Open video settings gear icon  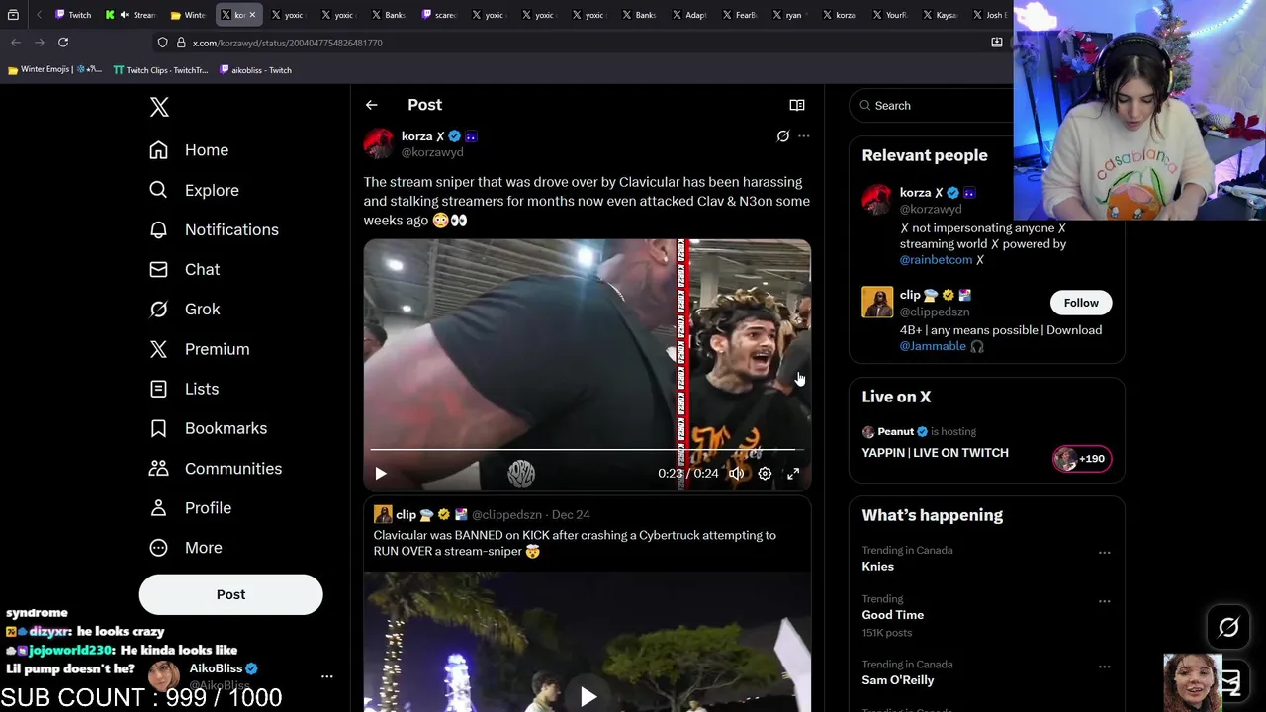pos(765,474)
